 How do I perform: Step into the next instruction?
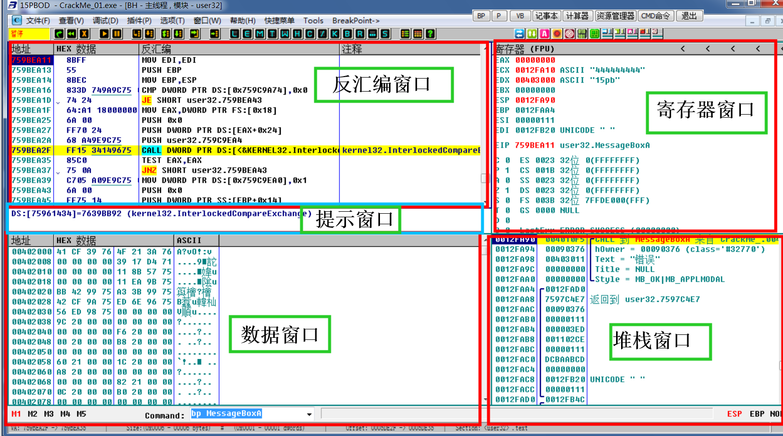click(x=137, y=34)
